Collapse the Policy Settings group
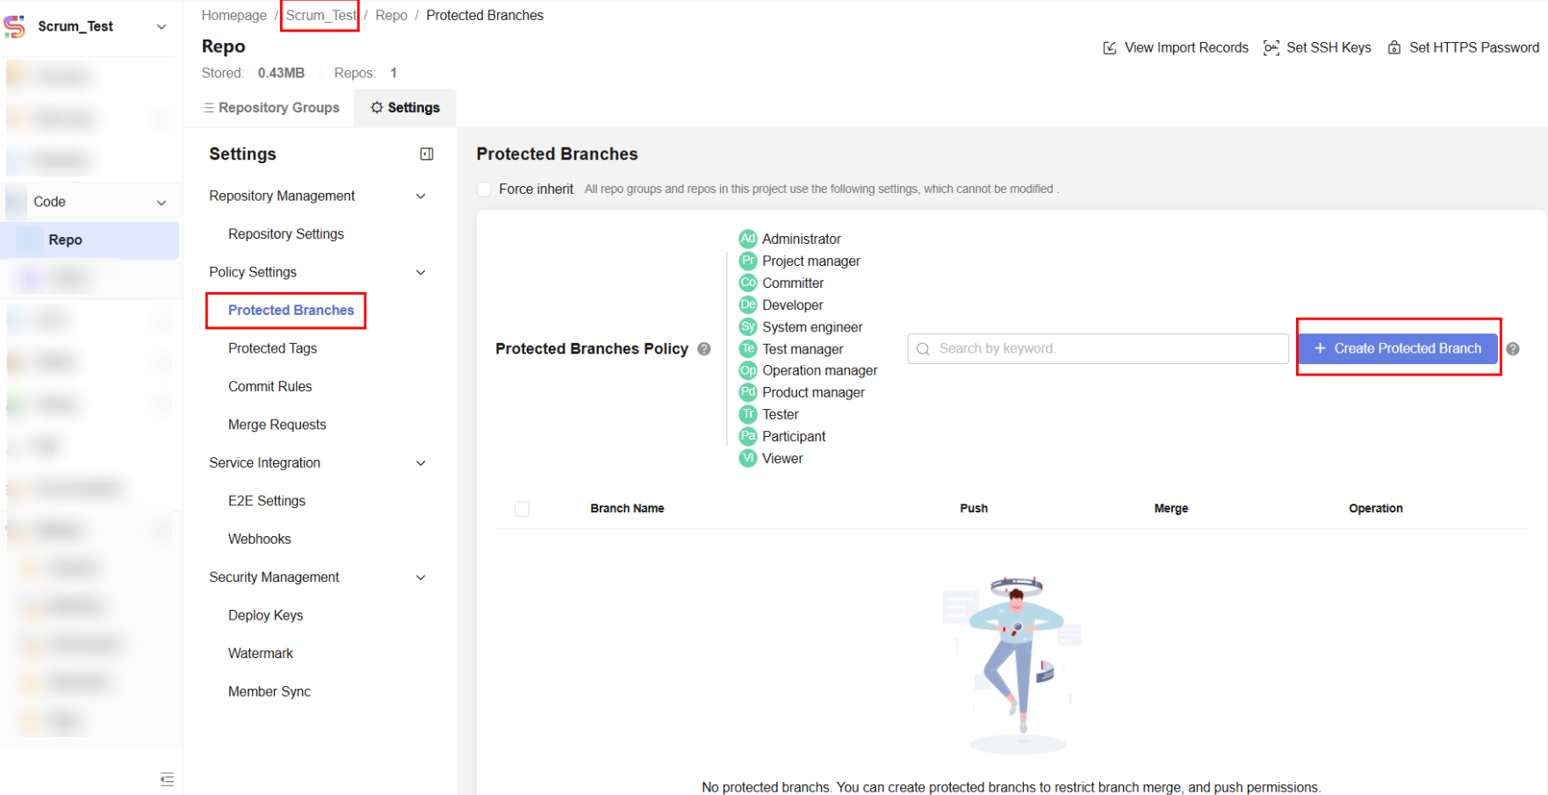The image size is (1548, 795). point(421,273)
